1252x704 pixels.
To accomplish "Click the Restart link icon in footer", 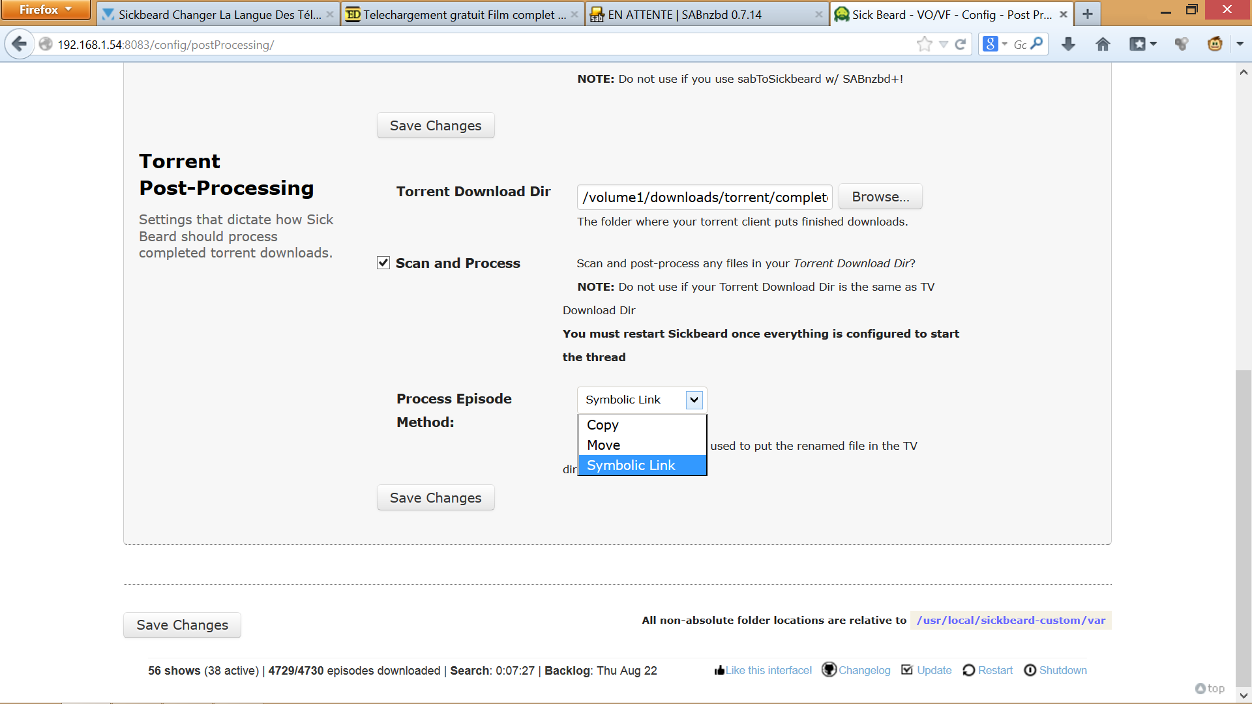I will [969, 670].
